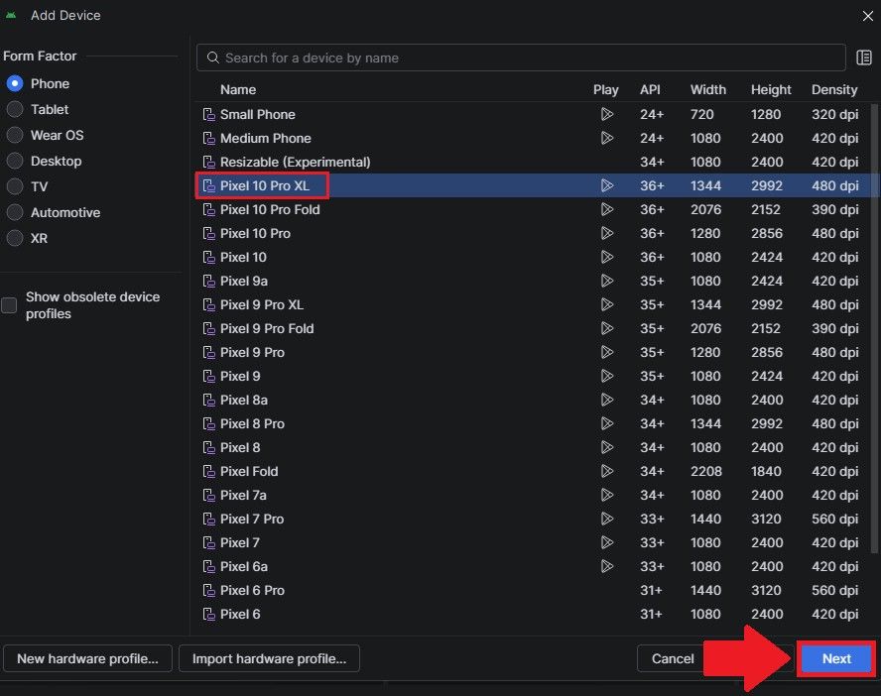Click the Pixel 7a device icon
881x696 pixels.
point(209,495)
